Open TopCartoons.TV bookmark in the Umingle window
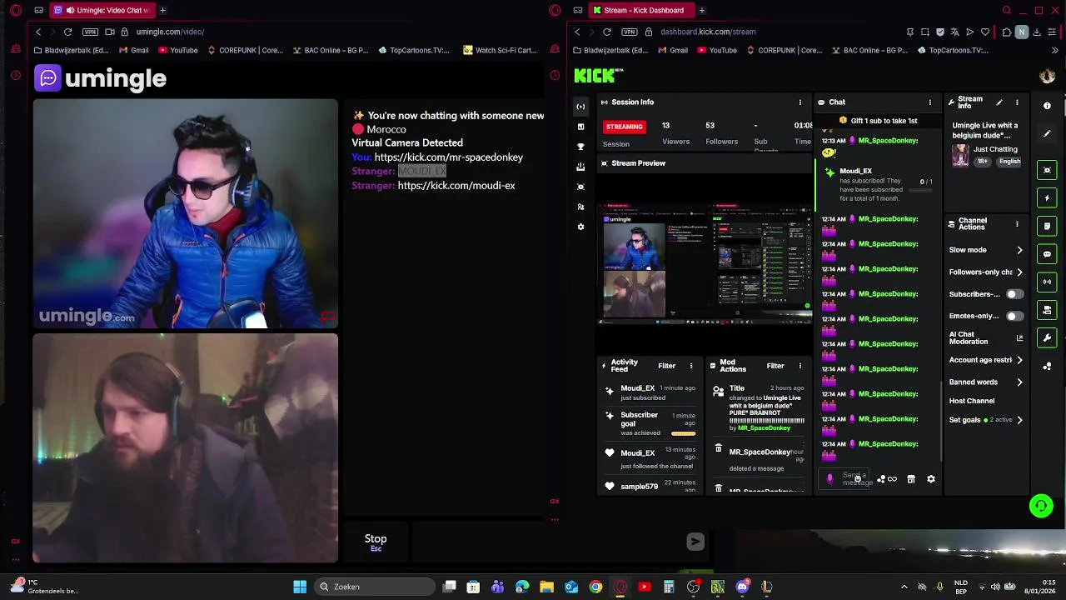 (413, 50)
